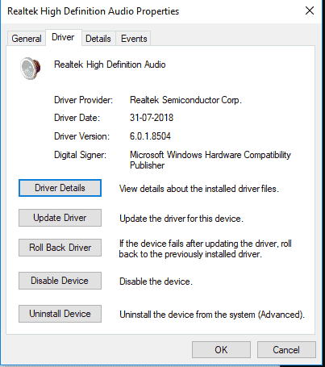325x367 pixels.
Task: Click the Driver Date label
Action: pyautogui.click(x=77, y=118)
